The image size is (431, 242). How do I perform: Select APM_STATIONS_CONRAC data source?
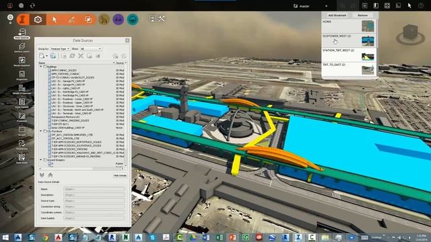[x=66, y=74]
